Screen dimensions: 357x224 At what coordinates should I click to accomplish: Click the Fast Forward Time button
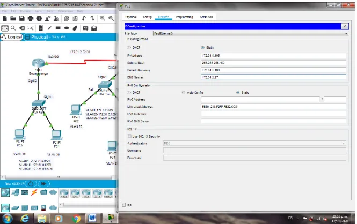point(43,184)
